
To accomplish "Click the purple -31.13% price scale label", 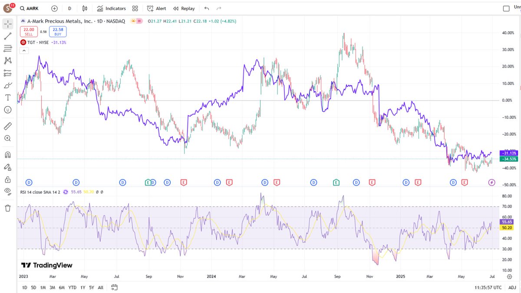I will pyautogui.click(x=509, y=153).
